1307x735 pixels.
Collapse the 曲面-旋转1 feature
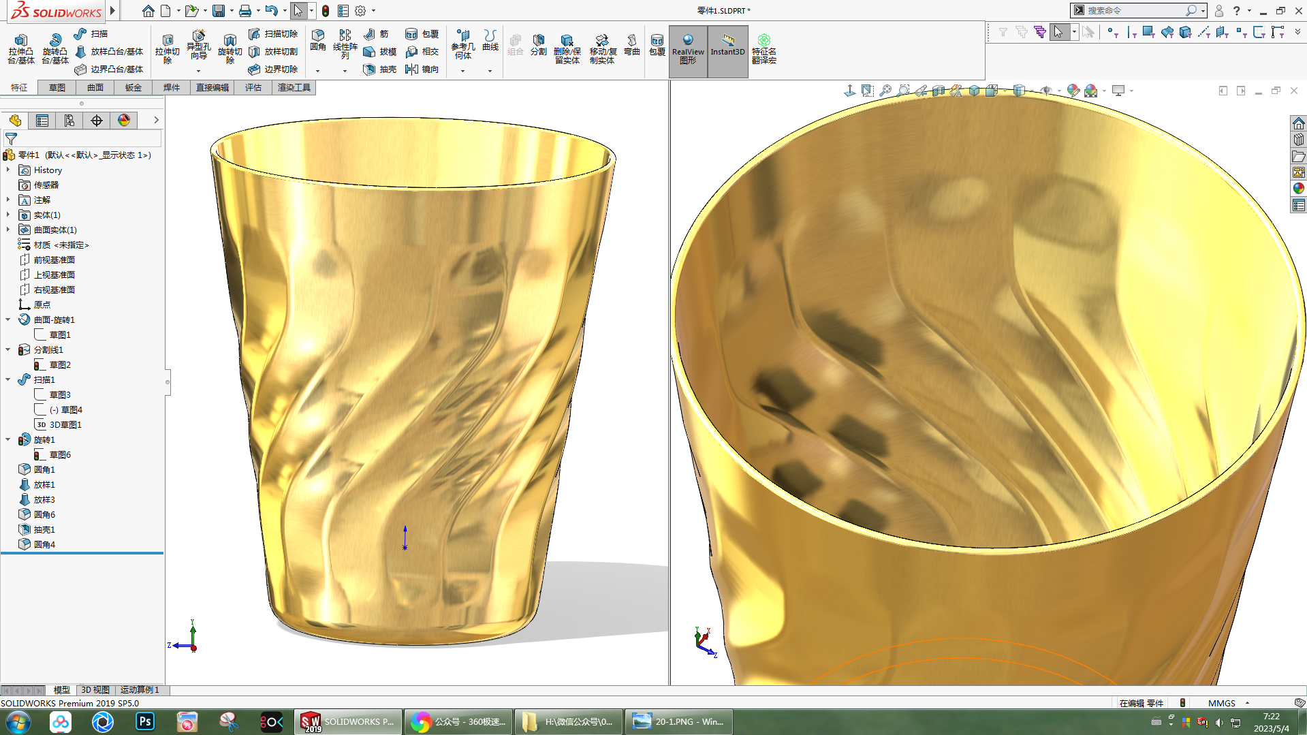click(8, 319)
